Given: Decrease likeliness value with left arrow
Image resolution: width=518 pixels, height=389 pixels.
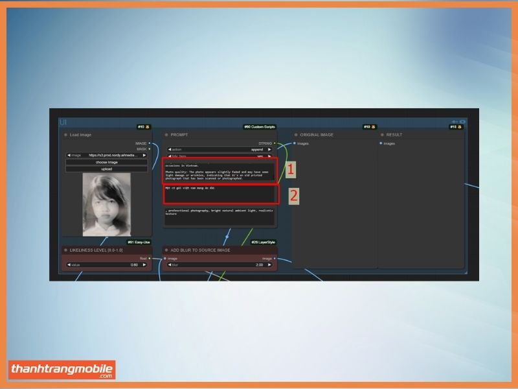Looking at the screenshot, I should 69,265.
